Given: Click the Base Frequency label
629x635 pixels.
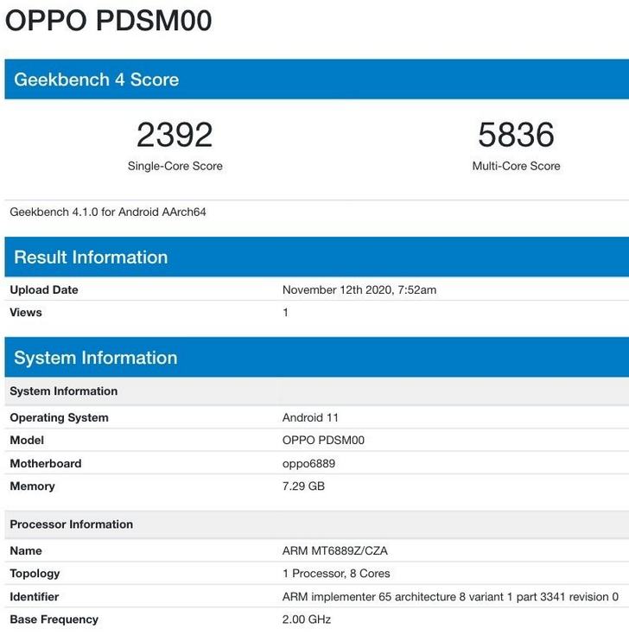Looking at the screenshot, I should point(54,619).
